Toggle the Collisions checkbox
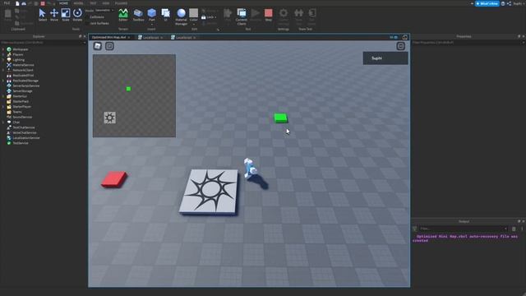The height and width of the screenshot is (296, 526). pos(88,16)
